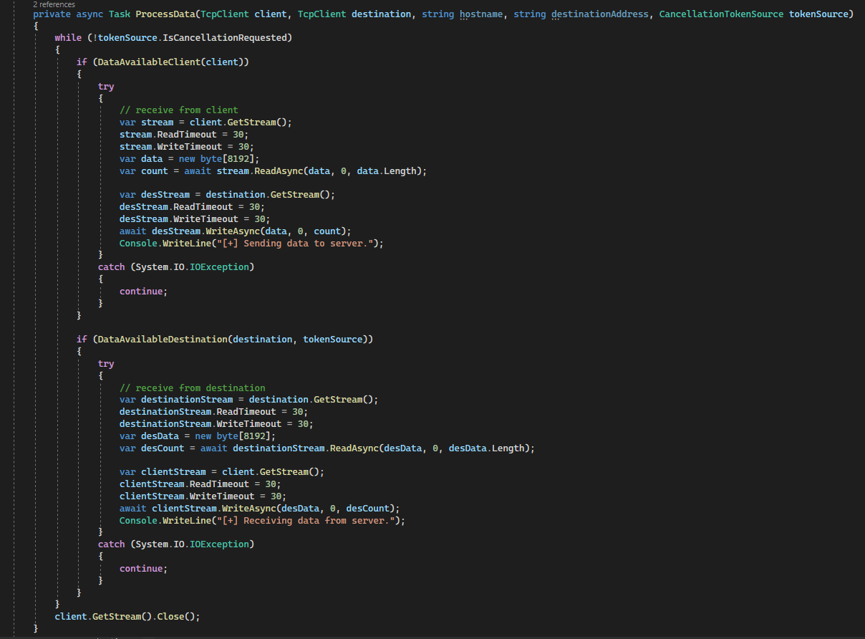Click the "// receive from destination" comment

[192, 388]
